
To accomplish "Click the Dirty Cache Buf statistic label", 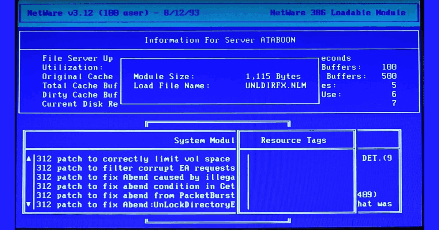I will [x=80, y=95].
